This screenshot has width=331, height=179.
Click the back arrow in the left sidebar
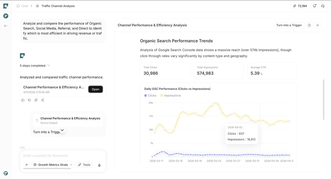coord(6,26)
